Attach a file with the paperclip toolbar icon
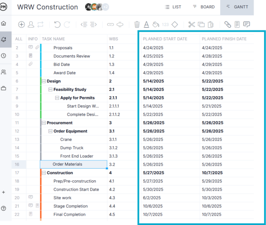The image size is (266, 225). (228, 24)
